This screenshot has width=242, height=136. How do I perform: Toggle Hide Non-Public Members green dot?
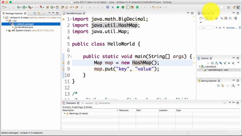[229, 63]
